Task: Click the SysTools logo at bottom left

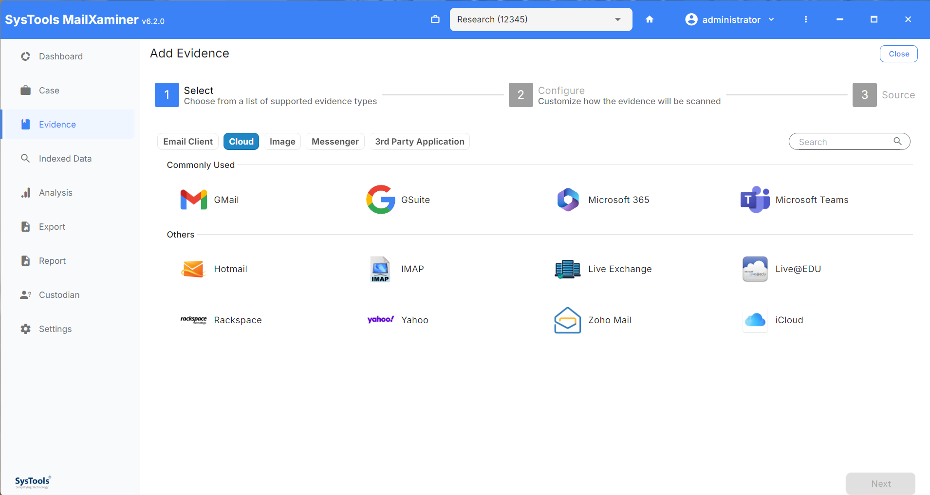Action: click(x=33, y=482)
